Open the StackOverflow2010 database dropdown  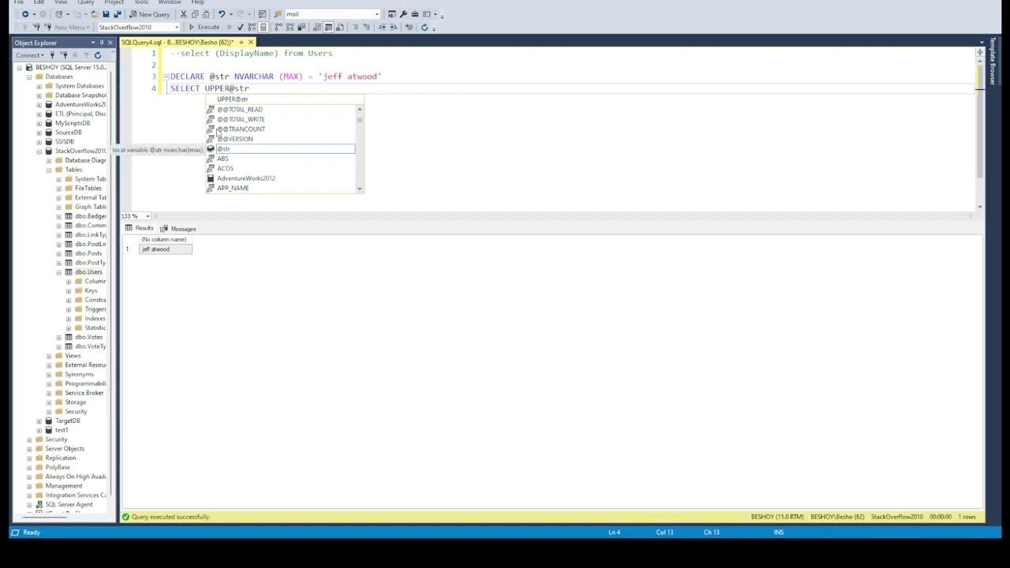[x=177, y=27]
